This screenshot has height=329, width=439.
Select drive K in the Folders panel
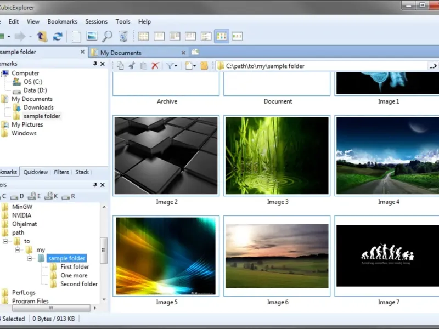pyautogui.click(x=50, y=196)
